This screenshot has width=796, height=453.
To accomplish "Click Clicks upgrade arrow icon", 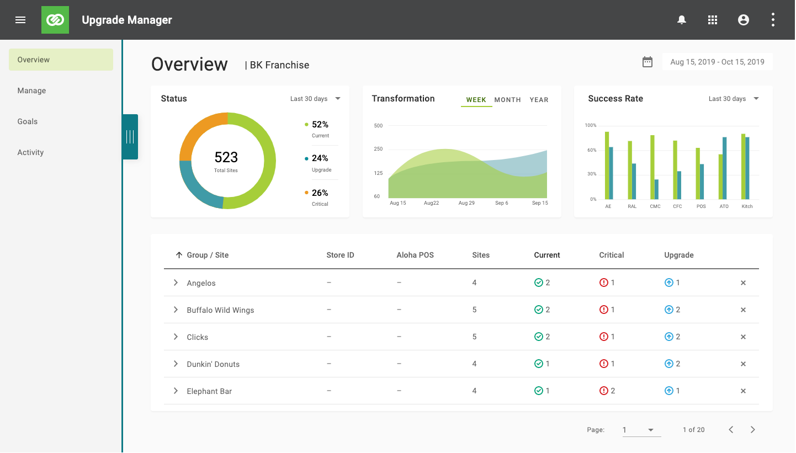I will [669, 337].
